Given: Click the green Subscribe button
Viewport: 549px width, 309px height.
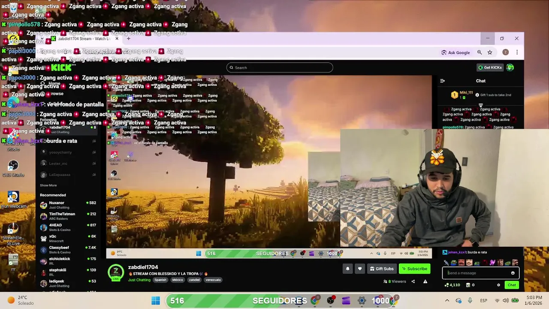Looking at the screenshot, I should coord(414,269).
